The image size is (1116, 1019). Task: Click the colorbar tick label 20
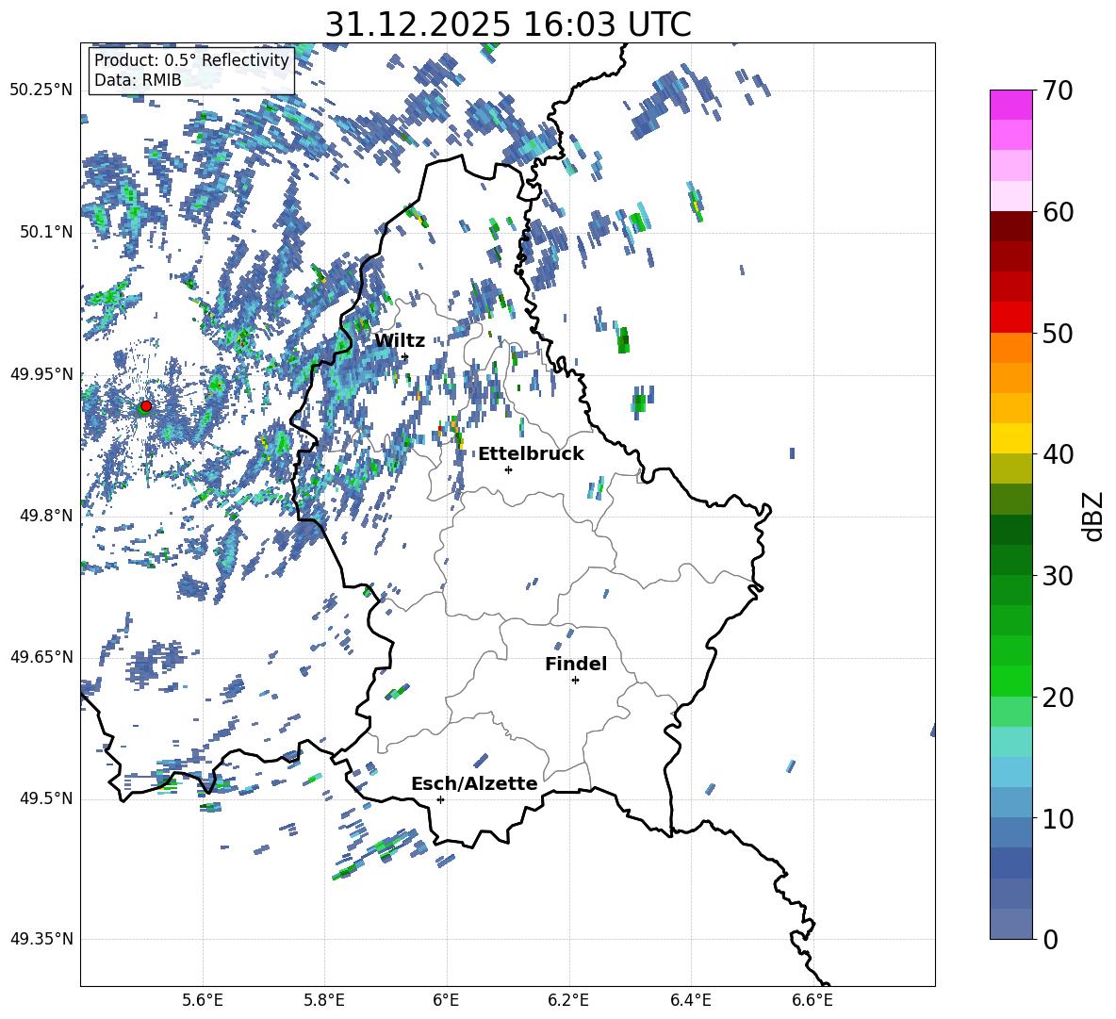[1059, 698]
